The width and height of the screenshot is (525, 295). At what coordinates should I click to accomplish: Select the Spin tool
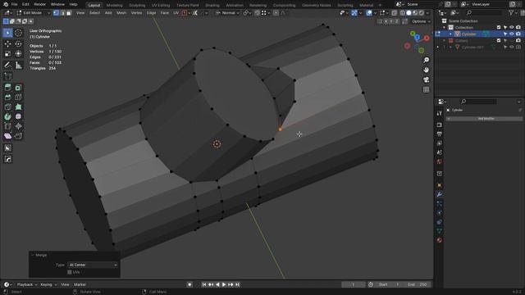(7, 116)
